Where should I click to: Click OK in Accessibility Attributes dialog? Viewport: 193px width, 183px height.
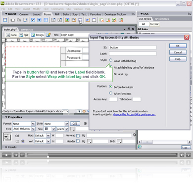pyautogui.click(x=178, y=46)
